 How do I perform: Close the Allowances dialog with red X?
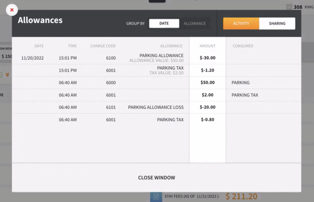pos(12,10)
